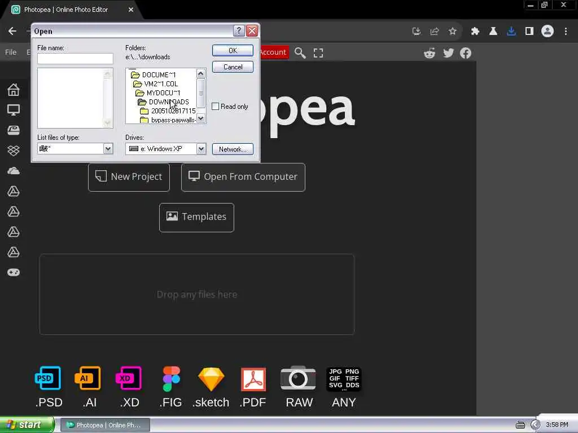Click the red Account button
This screenshot has height=433, width=578.
[273, 52]
